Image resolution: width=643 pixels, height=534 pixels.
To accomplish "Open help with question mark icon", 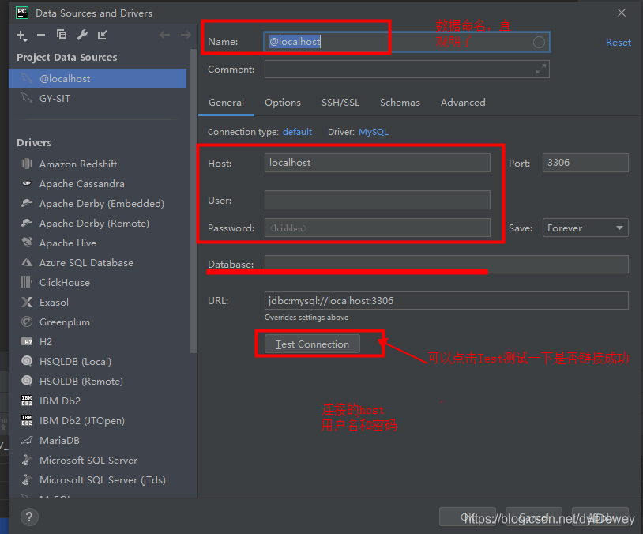I will [29, 517].
